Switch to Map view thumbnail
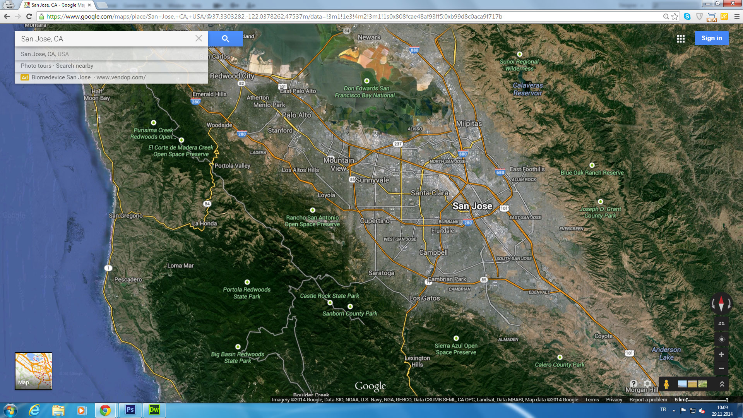743x418 pixels. tap(33, 371)
